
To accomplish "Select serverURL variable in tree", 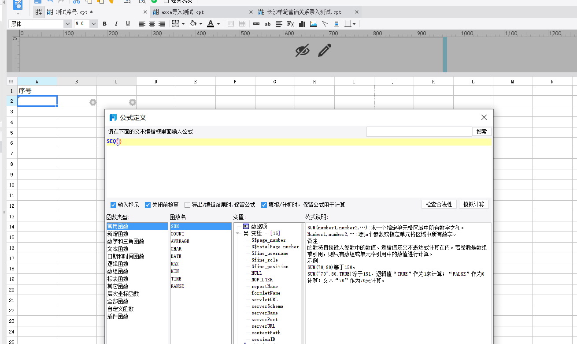I will coord(263,326).
